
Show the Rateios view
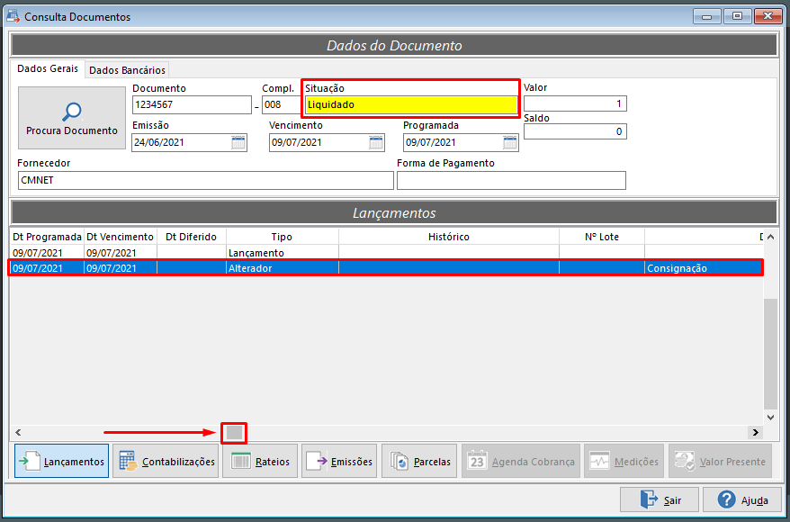260,461
